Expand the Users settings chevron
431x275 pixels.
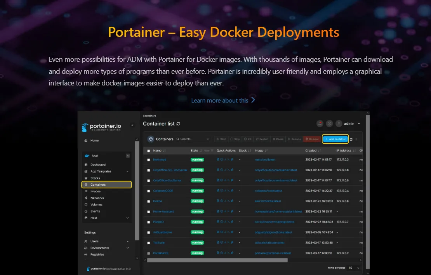coord(127,242)
